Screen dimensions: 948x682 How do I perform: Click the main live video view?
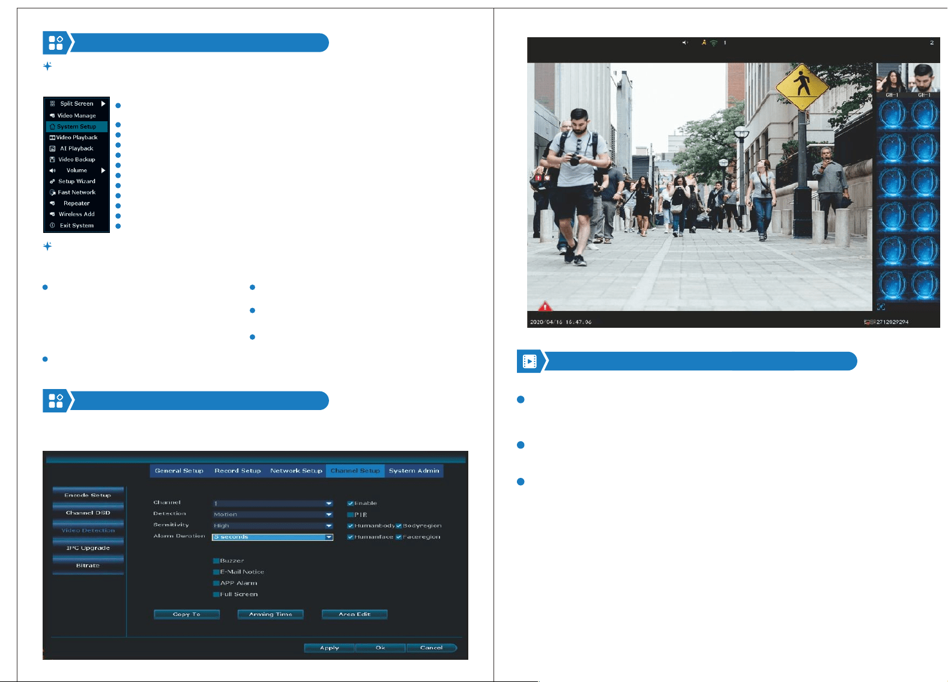(699, 187)
